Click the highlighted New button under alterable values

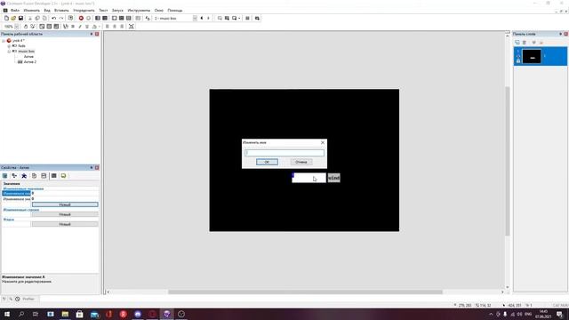click(65, 204)
